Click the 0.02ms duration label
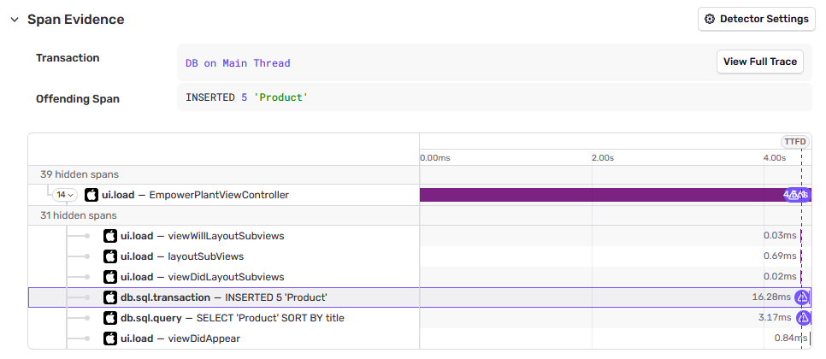826x359 pixels. (780, 277)
